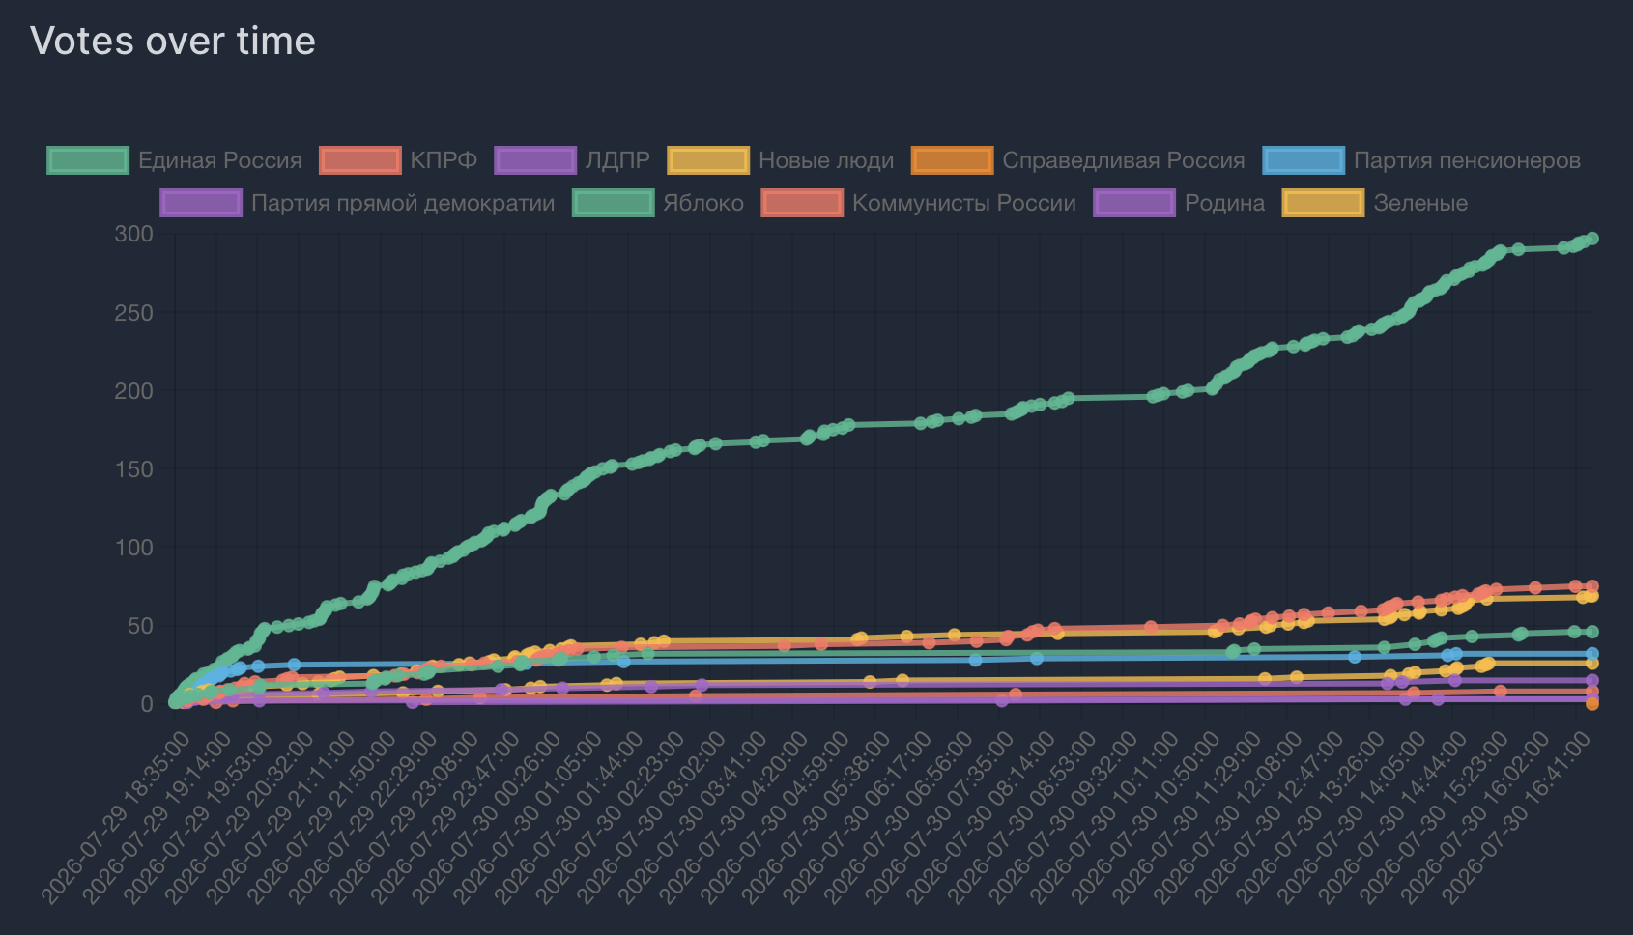Click the 300 y-axis tick label
This screenshot has width=1633, height=935.
pos(133,234)
